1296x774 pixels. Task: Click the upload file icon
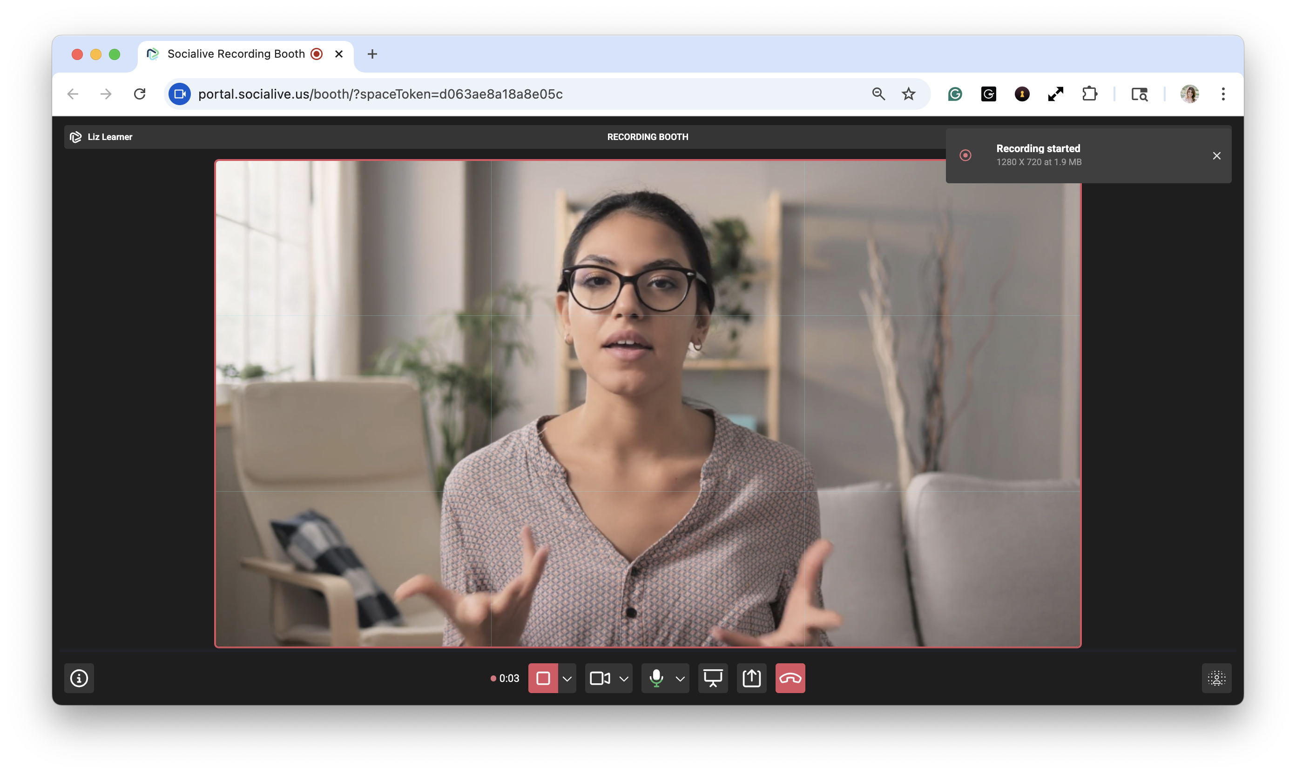(752, 678)
